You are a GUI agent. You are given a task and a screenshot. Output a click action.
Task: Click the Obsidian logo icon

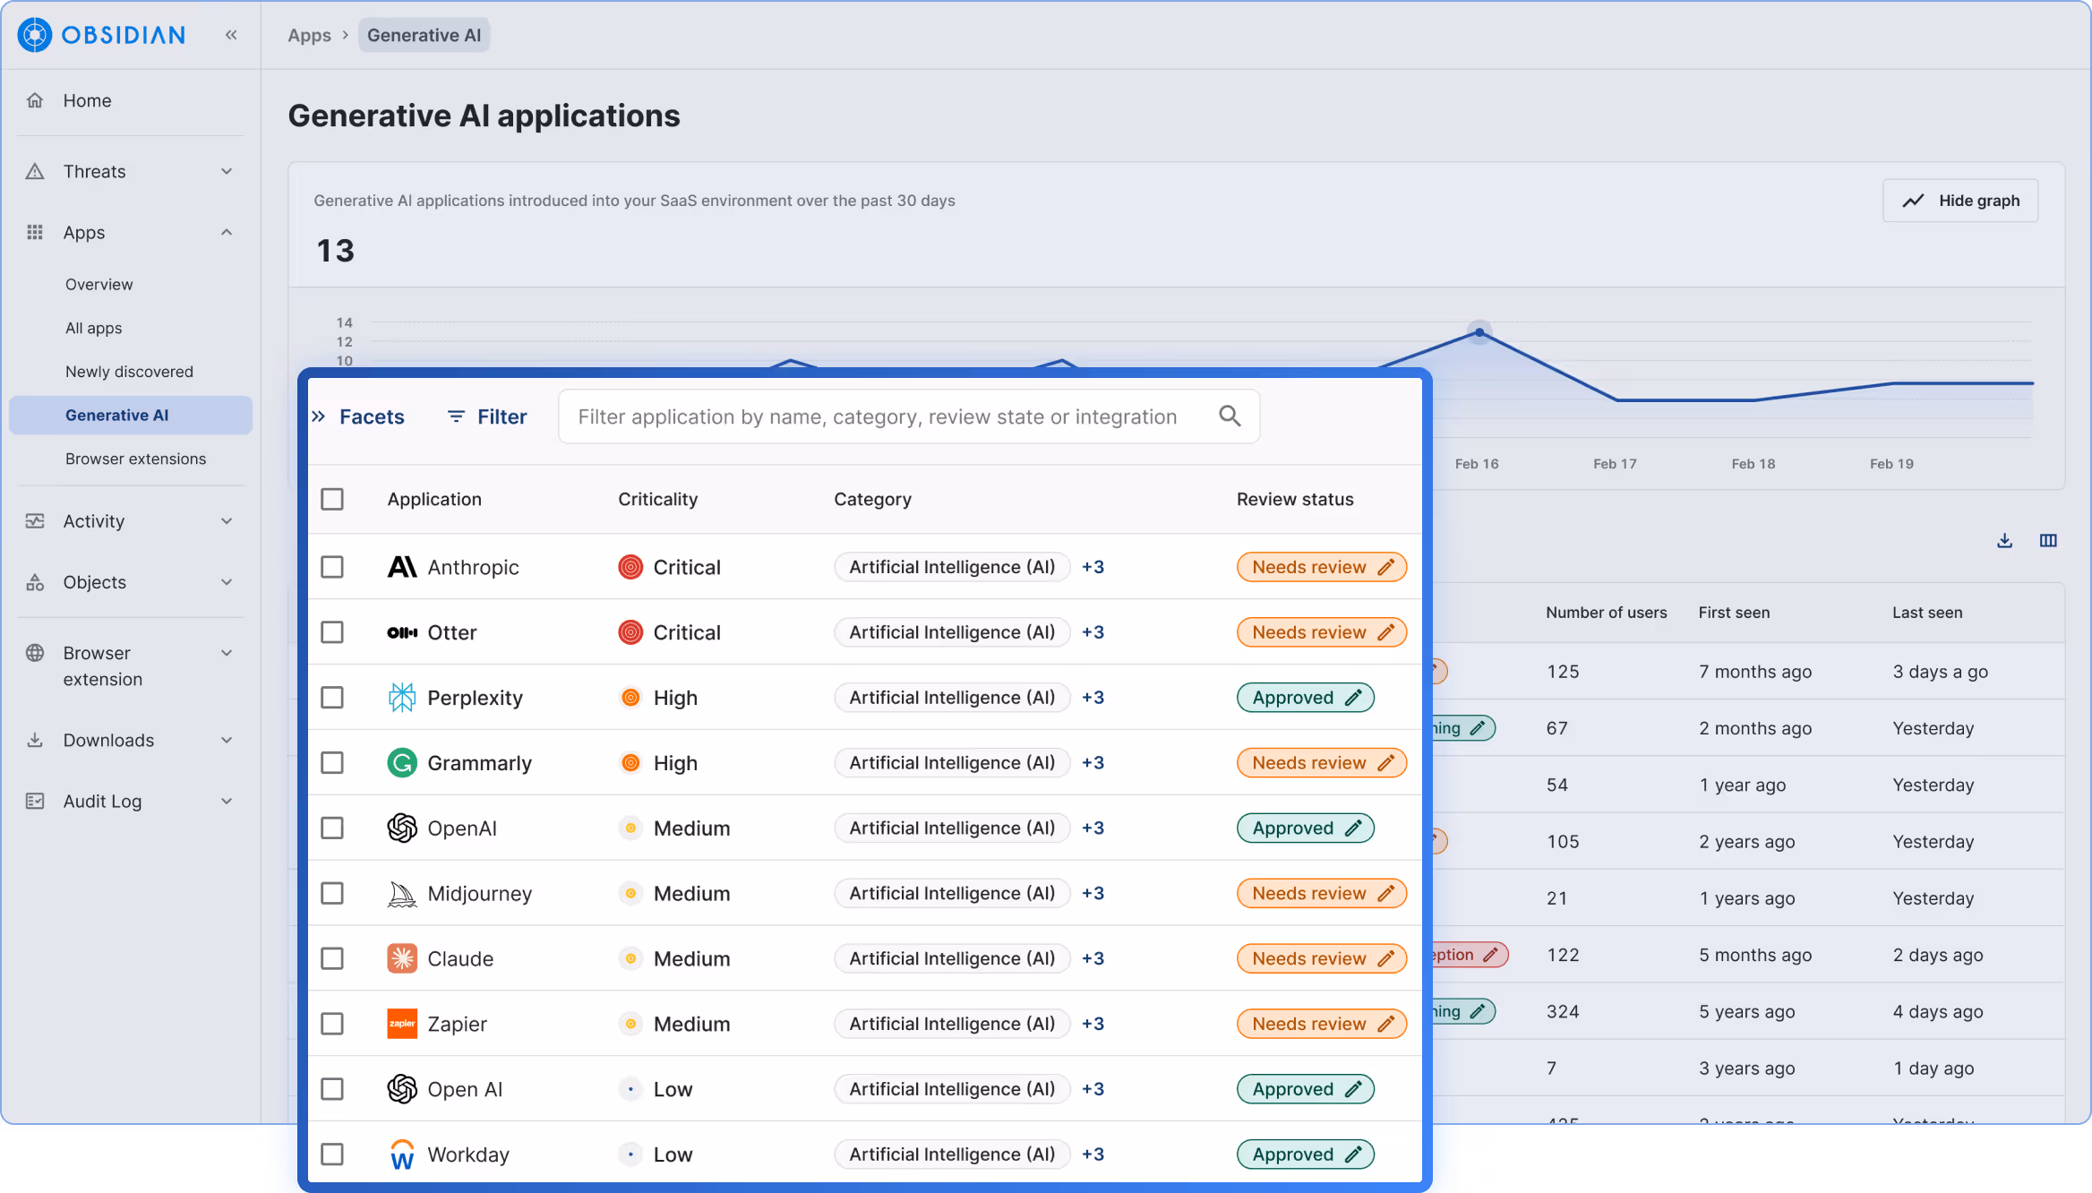[35, 35]
